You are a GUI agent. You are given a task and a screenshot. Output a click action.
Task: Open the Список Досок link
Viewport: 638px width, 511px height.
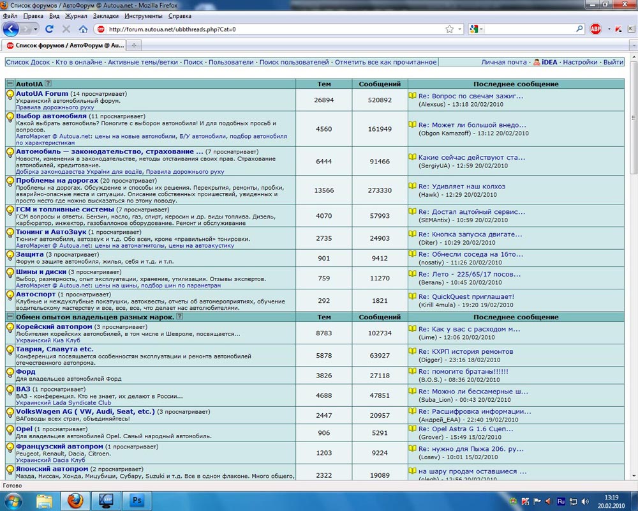(x=28, y=62)
